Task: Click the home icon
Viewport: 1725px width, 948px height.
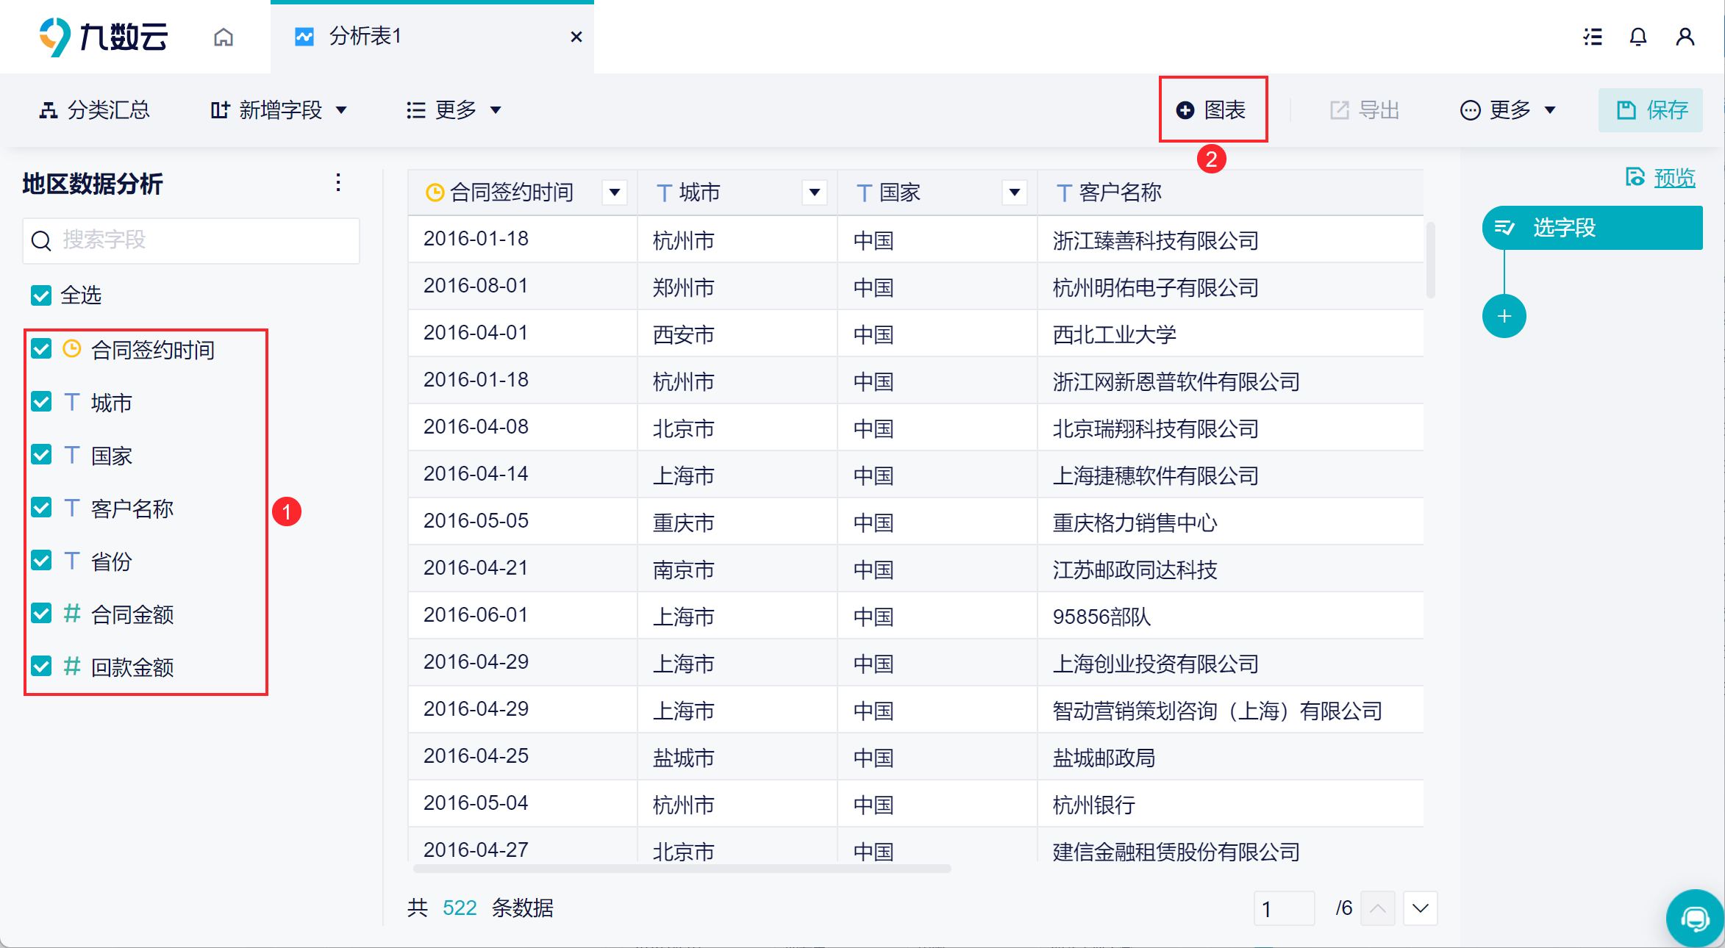Action: pyautogui.click(x=224, y=37)
